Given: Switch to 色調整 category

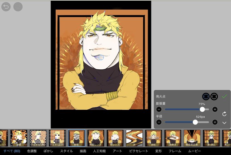Looking at the screenshot, I should coord(32,151).
